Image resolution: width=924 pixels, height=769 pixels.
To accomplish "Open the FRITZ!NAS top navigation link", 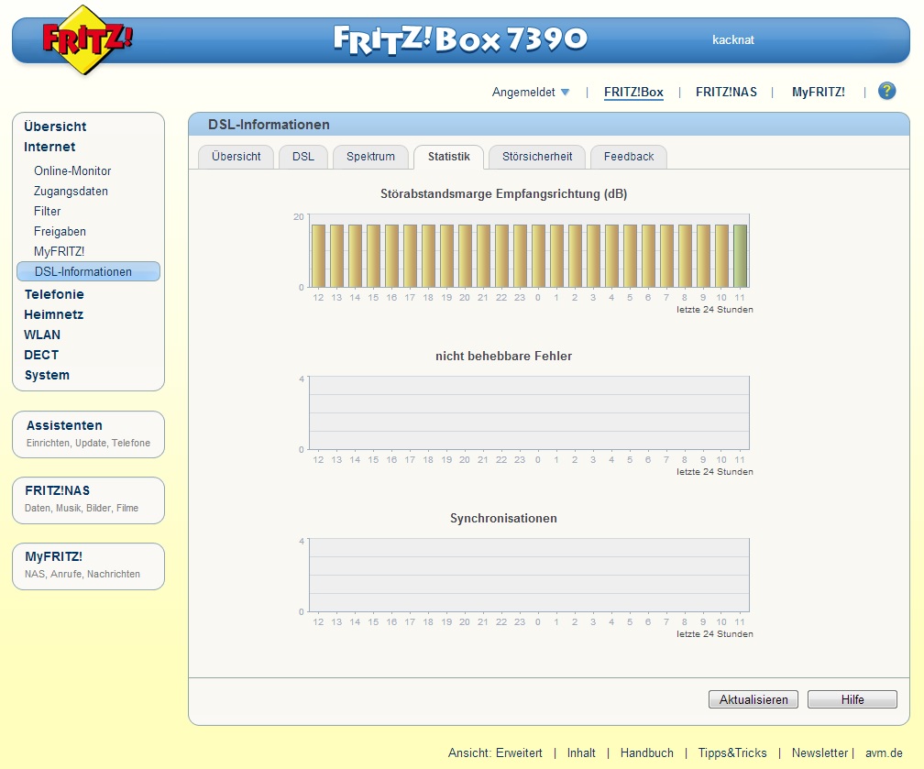I will (726, 92).
